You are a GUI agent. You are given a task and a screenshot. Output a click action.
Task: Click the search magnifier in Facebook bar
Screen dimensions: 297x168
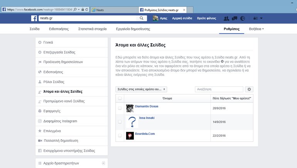click(x=142, y=18)
